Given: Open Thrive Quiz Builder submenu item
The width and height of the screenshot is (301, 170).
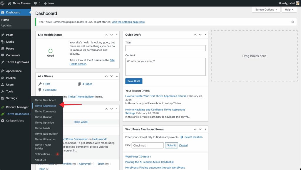Looking at the screenshot, I should point(46,134).
